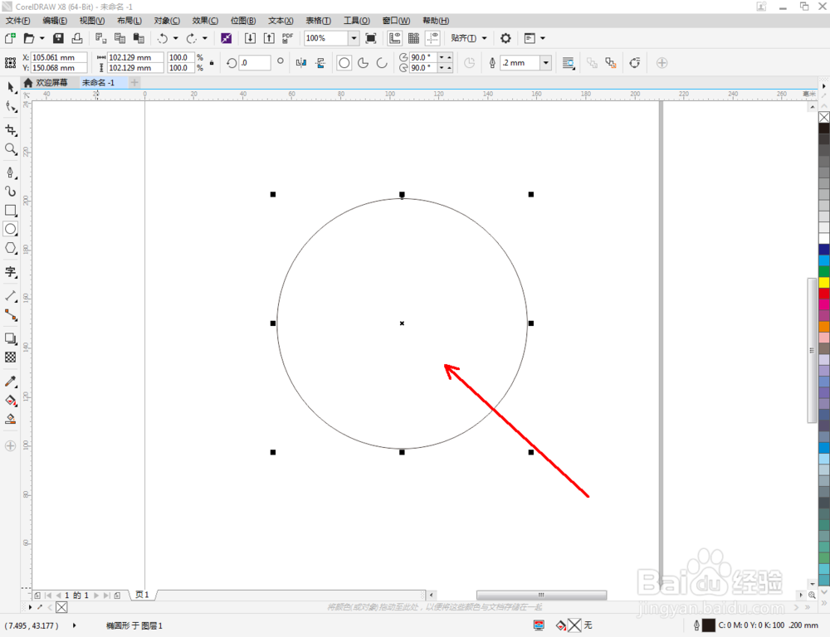The image size is (830, 637).
Task: Toggle the purple search content launcher
Action: [226, 38]
